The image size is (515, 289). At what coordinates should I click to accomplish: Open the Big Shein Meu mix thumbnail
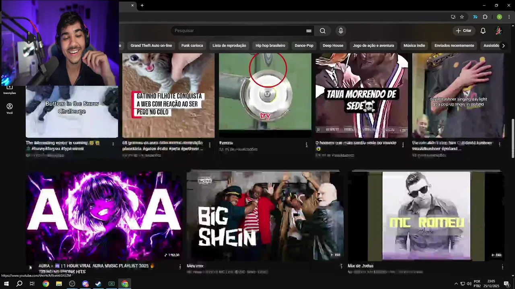point(265,216)
